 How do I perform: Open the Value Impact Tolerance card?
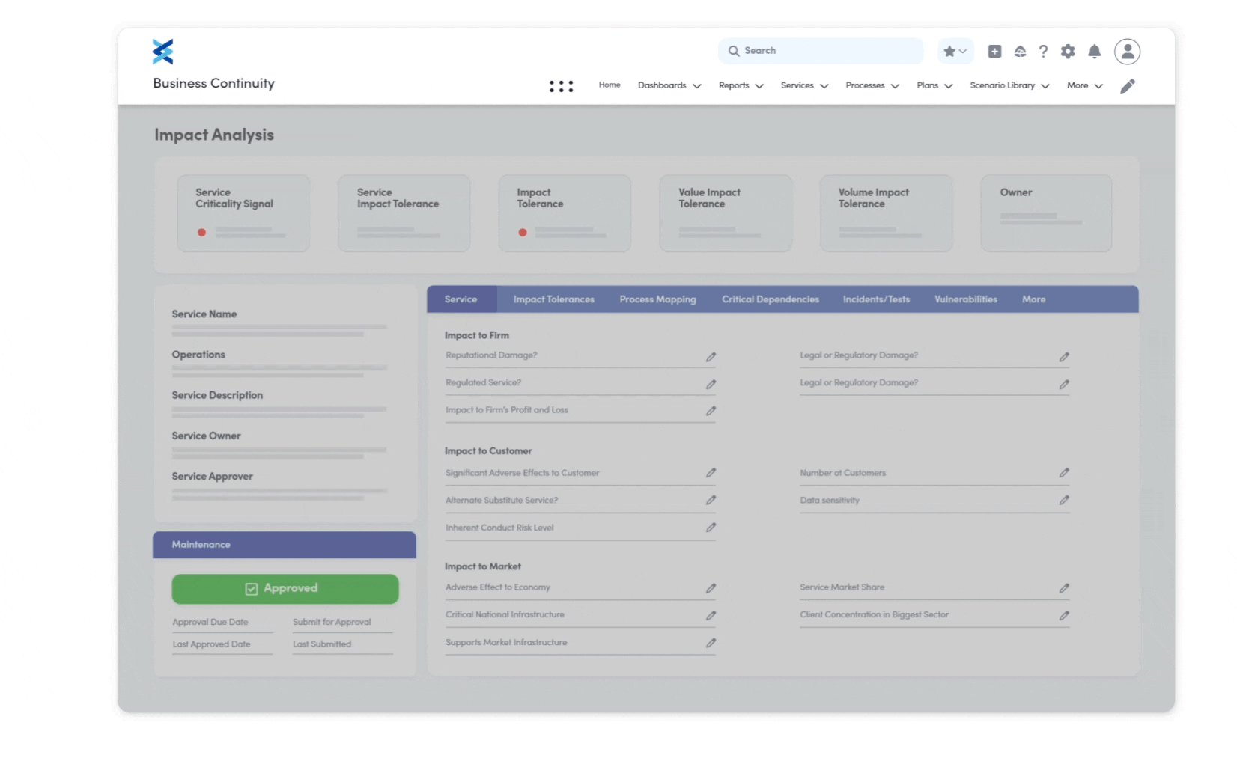[726, 213]
